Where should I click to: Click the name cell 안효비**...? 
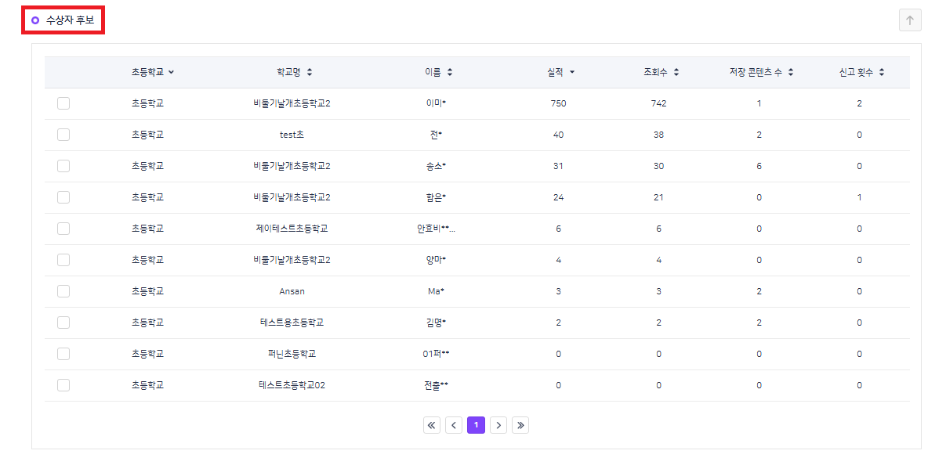point(436,229)
